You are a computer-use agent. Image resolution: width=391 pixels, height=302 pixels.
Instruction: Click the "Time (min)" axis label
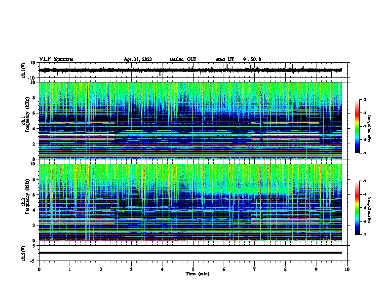pos(197,274)
